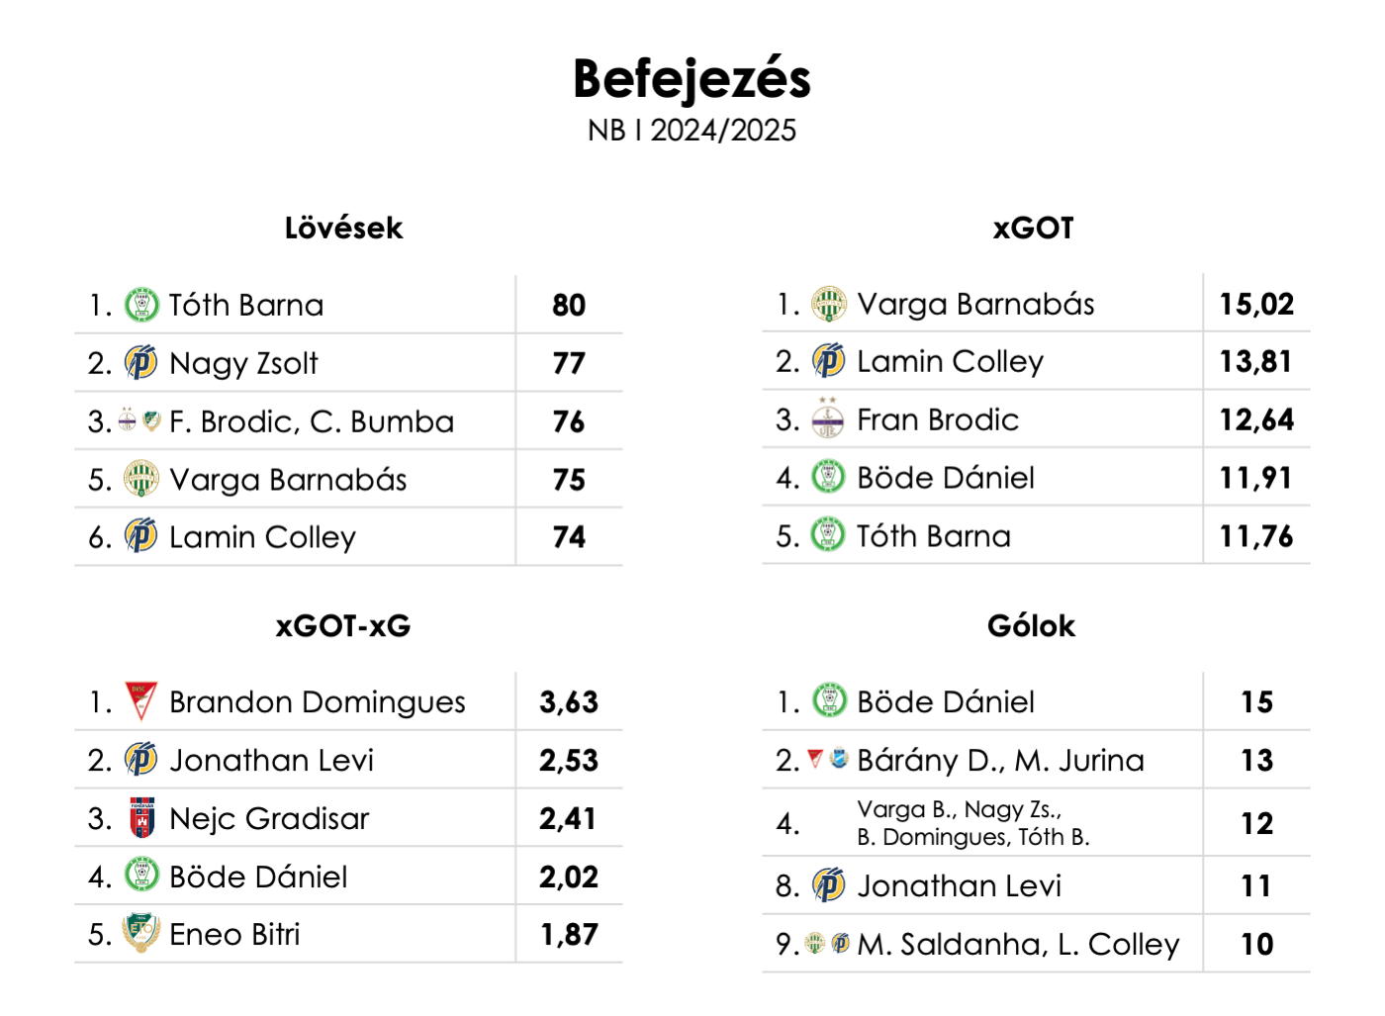
Task: Select the xGOT table heading
Action: [1033, 229]
